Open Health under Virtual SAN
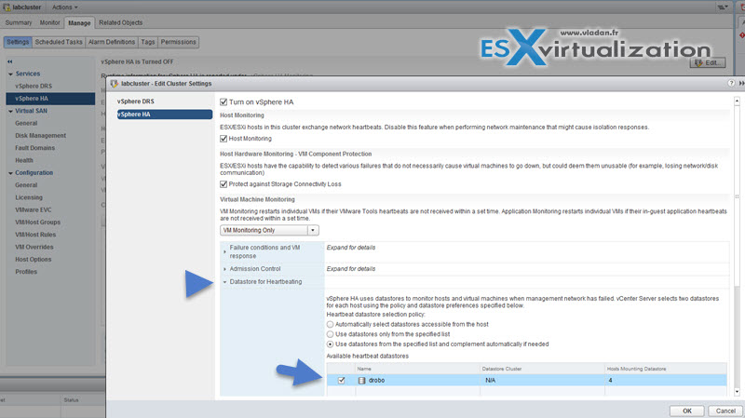 pos(24,160)
